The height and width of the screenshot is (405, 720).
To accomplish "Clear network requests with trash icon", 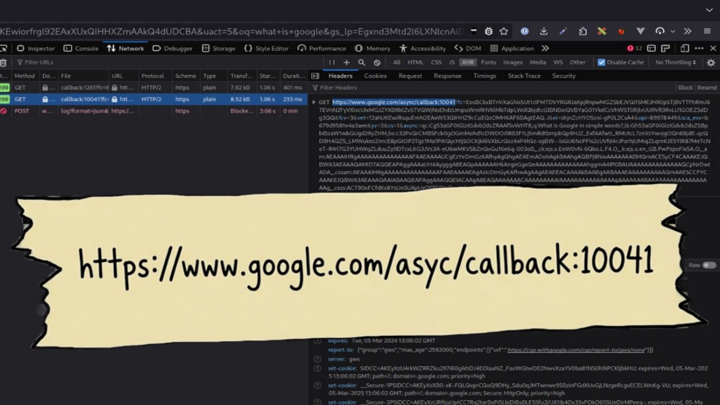I will (x=3, y=63).
